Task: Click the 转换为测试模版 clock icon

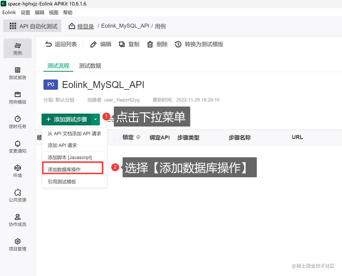Action: [178, 44]
